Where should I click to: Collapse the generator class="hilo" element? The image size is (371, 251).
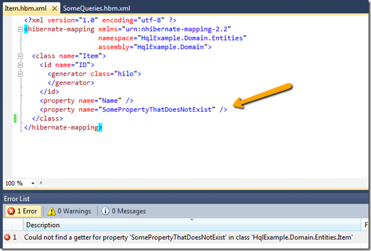click(x=20, y=74)
